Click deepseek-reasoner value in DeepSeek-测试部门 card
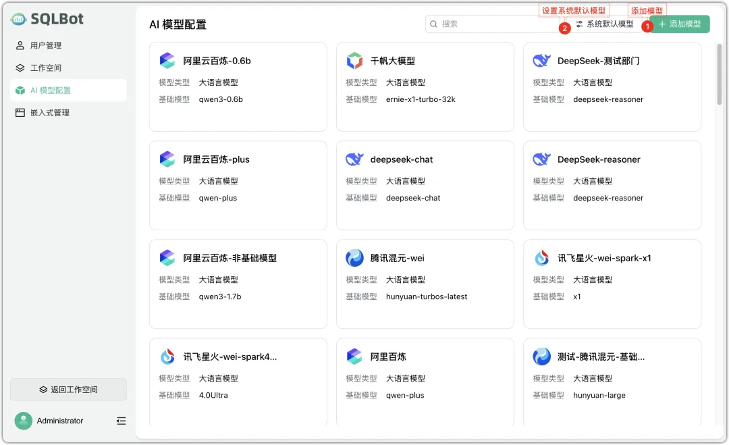Screen dimensions: 729x445 pyautogui.click(x=609, y=99)
